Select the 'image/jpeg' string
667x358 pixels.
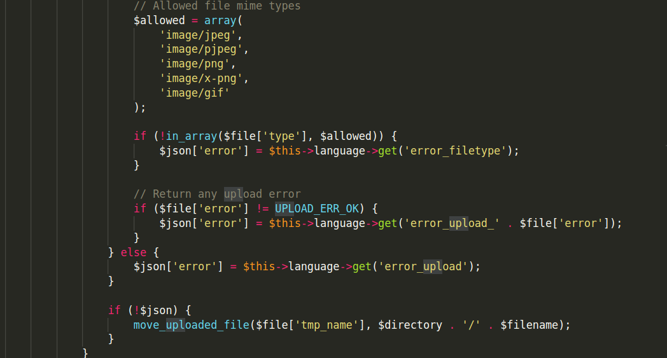[198, 35]
